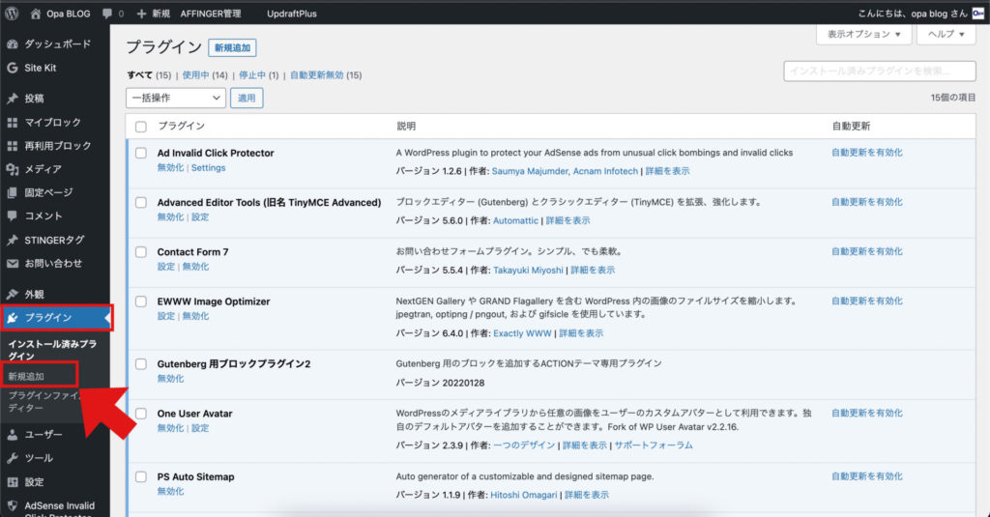This screenshot has height=517, width=990.
Task: Select 新規追加 under the plugins submenu
Action: tap(26, 376)
